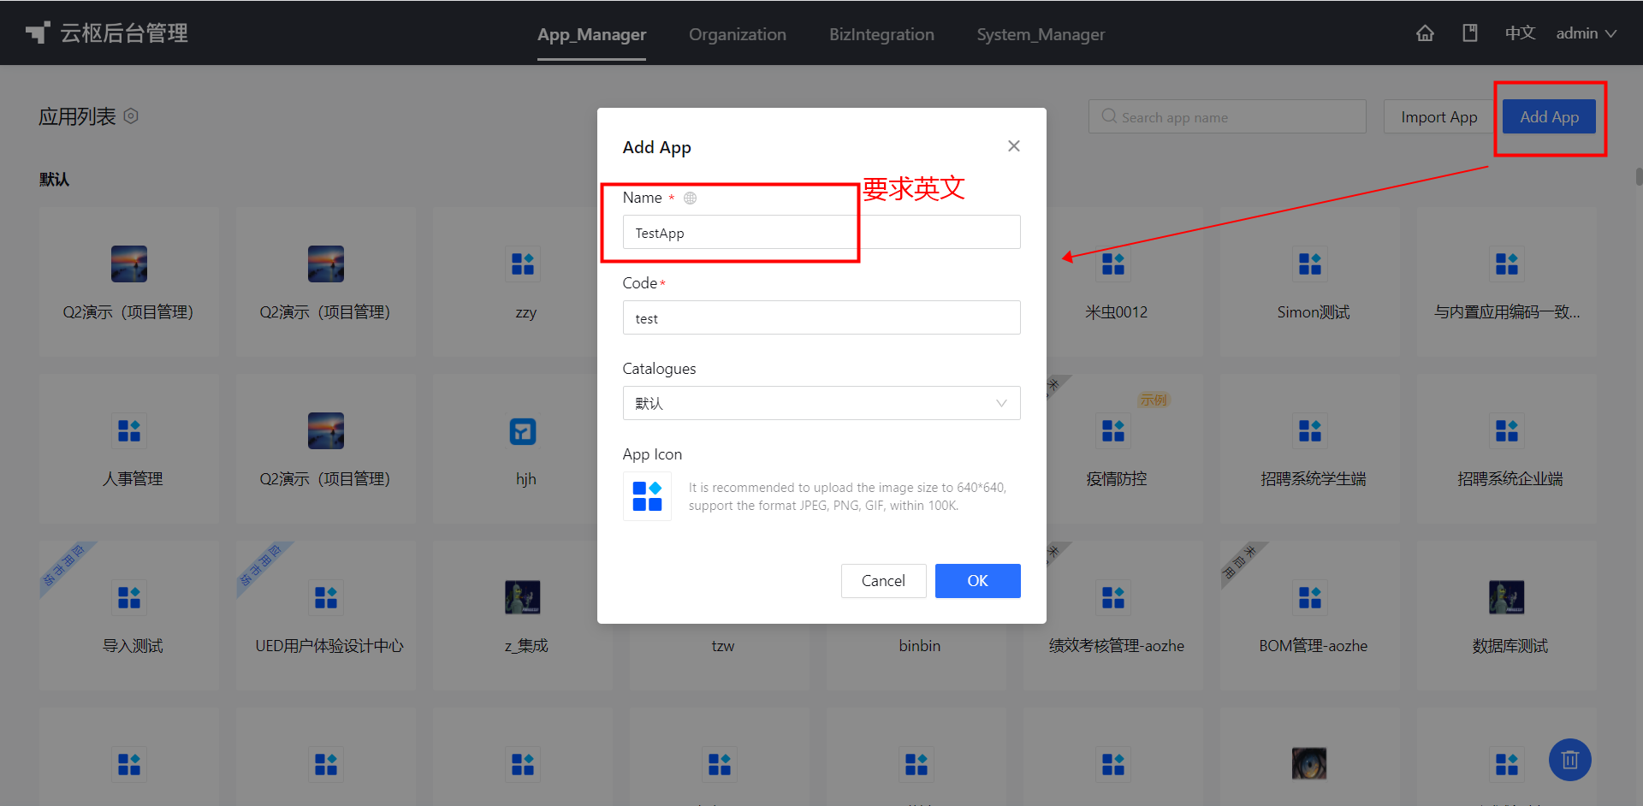Image resolution: width=1643 pixels, height=806 pixels.
Task: Open the 疫情防控 app icon
Action: pos(1113,430)
